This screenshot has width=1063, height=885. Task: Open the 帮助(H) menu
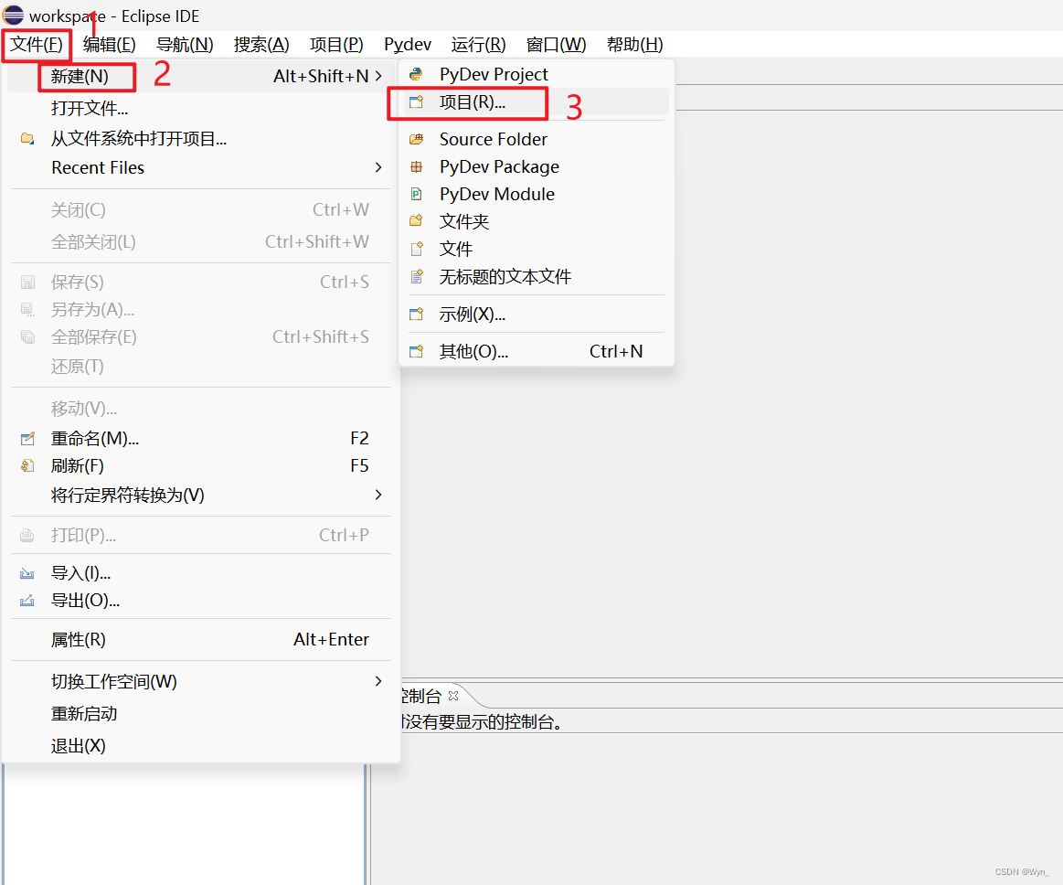click(634, 45)
